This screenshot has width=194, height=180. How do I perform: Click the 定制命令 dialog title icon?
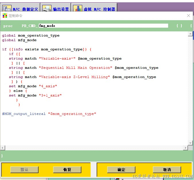(x=5, y=16)
